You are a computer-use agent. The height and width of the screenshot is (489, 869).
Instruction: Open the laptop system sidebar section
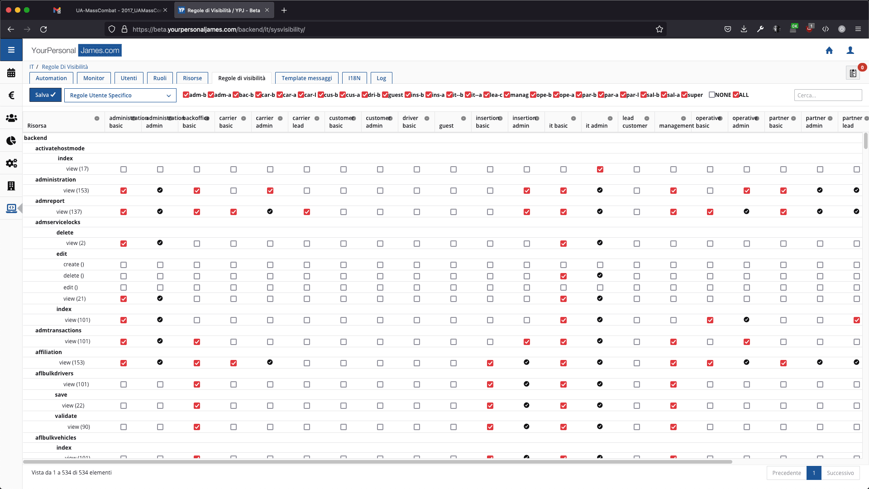tap(11, 208)
